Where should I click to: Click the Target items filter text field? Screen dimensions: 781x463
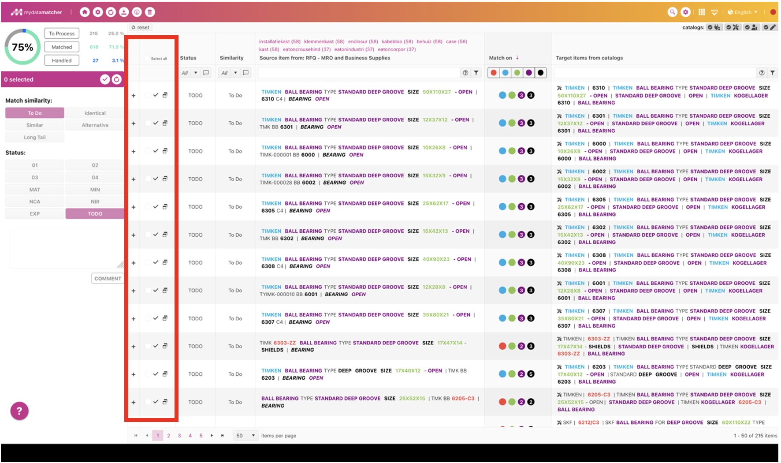click(x=655, y=73)
